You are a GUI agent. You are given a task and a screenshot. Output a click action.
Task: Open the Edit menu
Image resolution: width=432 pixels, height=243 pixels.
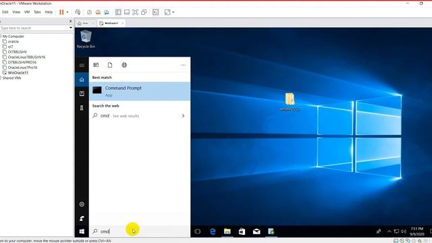(x=5, y=12)
